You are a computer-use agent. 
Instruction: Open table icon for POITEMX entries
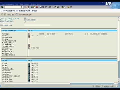(29, 67)
